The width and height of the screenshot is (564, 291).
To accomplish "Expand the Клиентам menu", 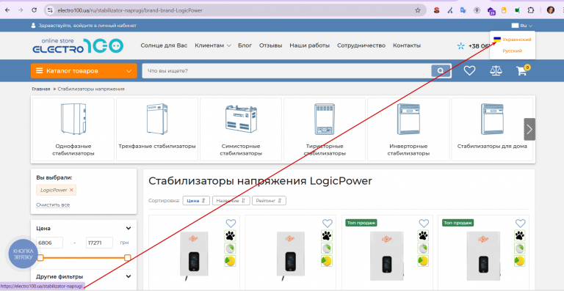I will click(213, 45).
